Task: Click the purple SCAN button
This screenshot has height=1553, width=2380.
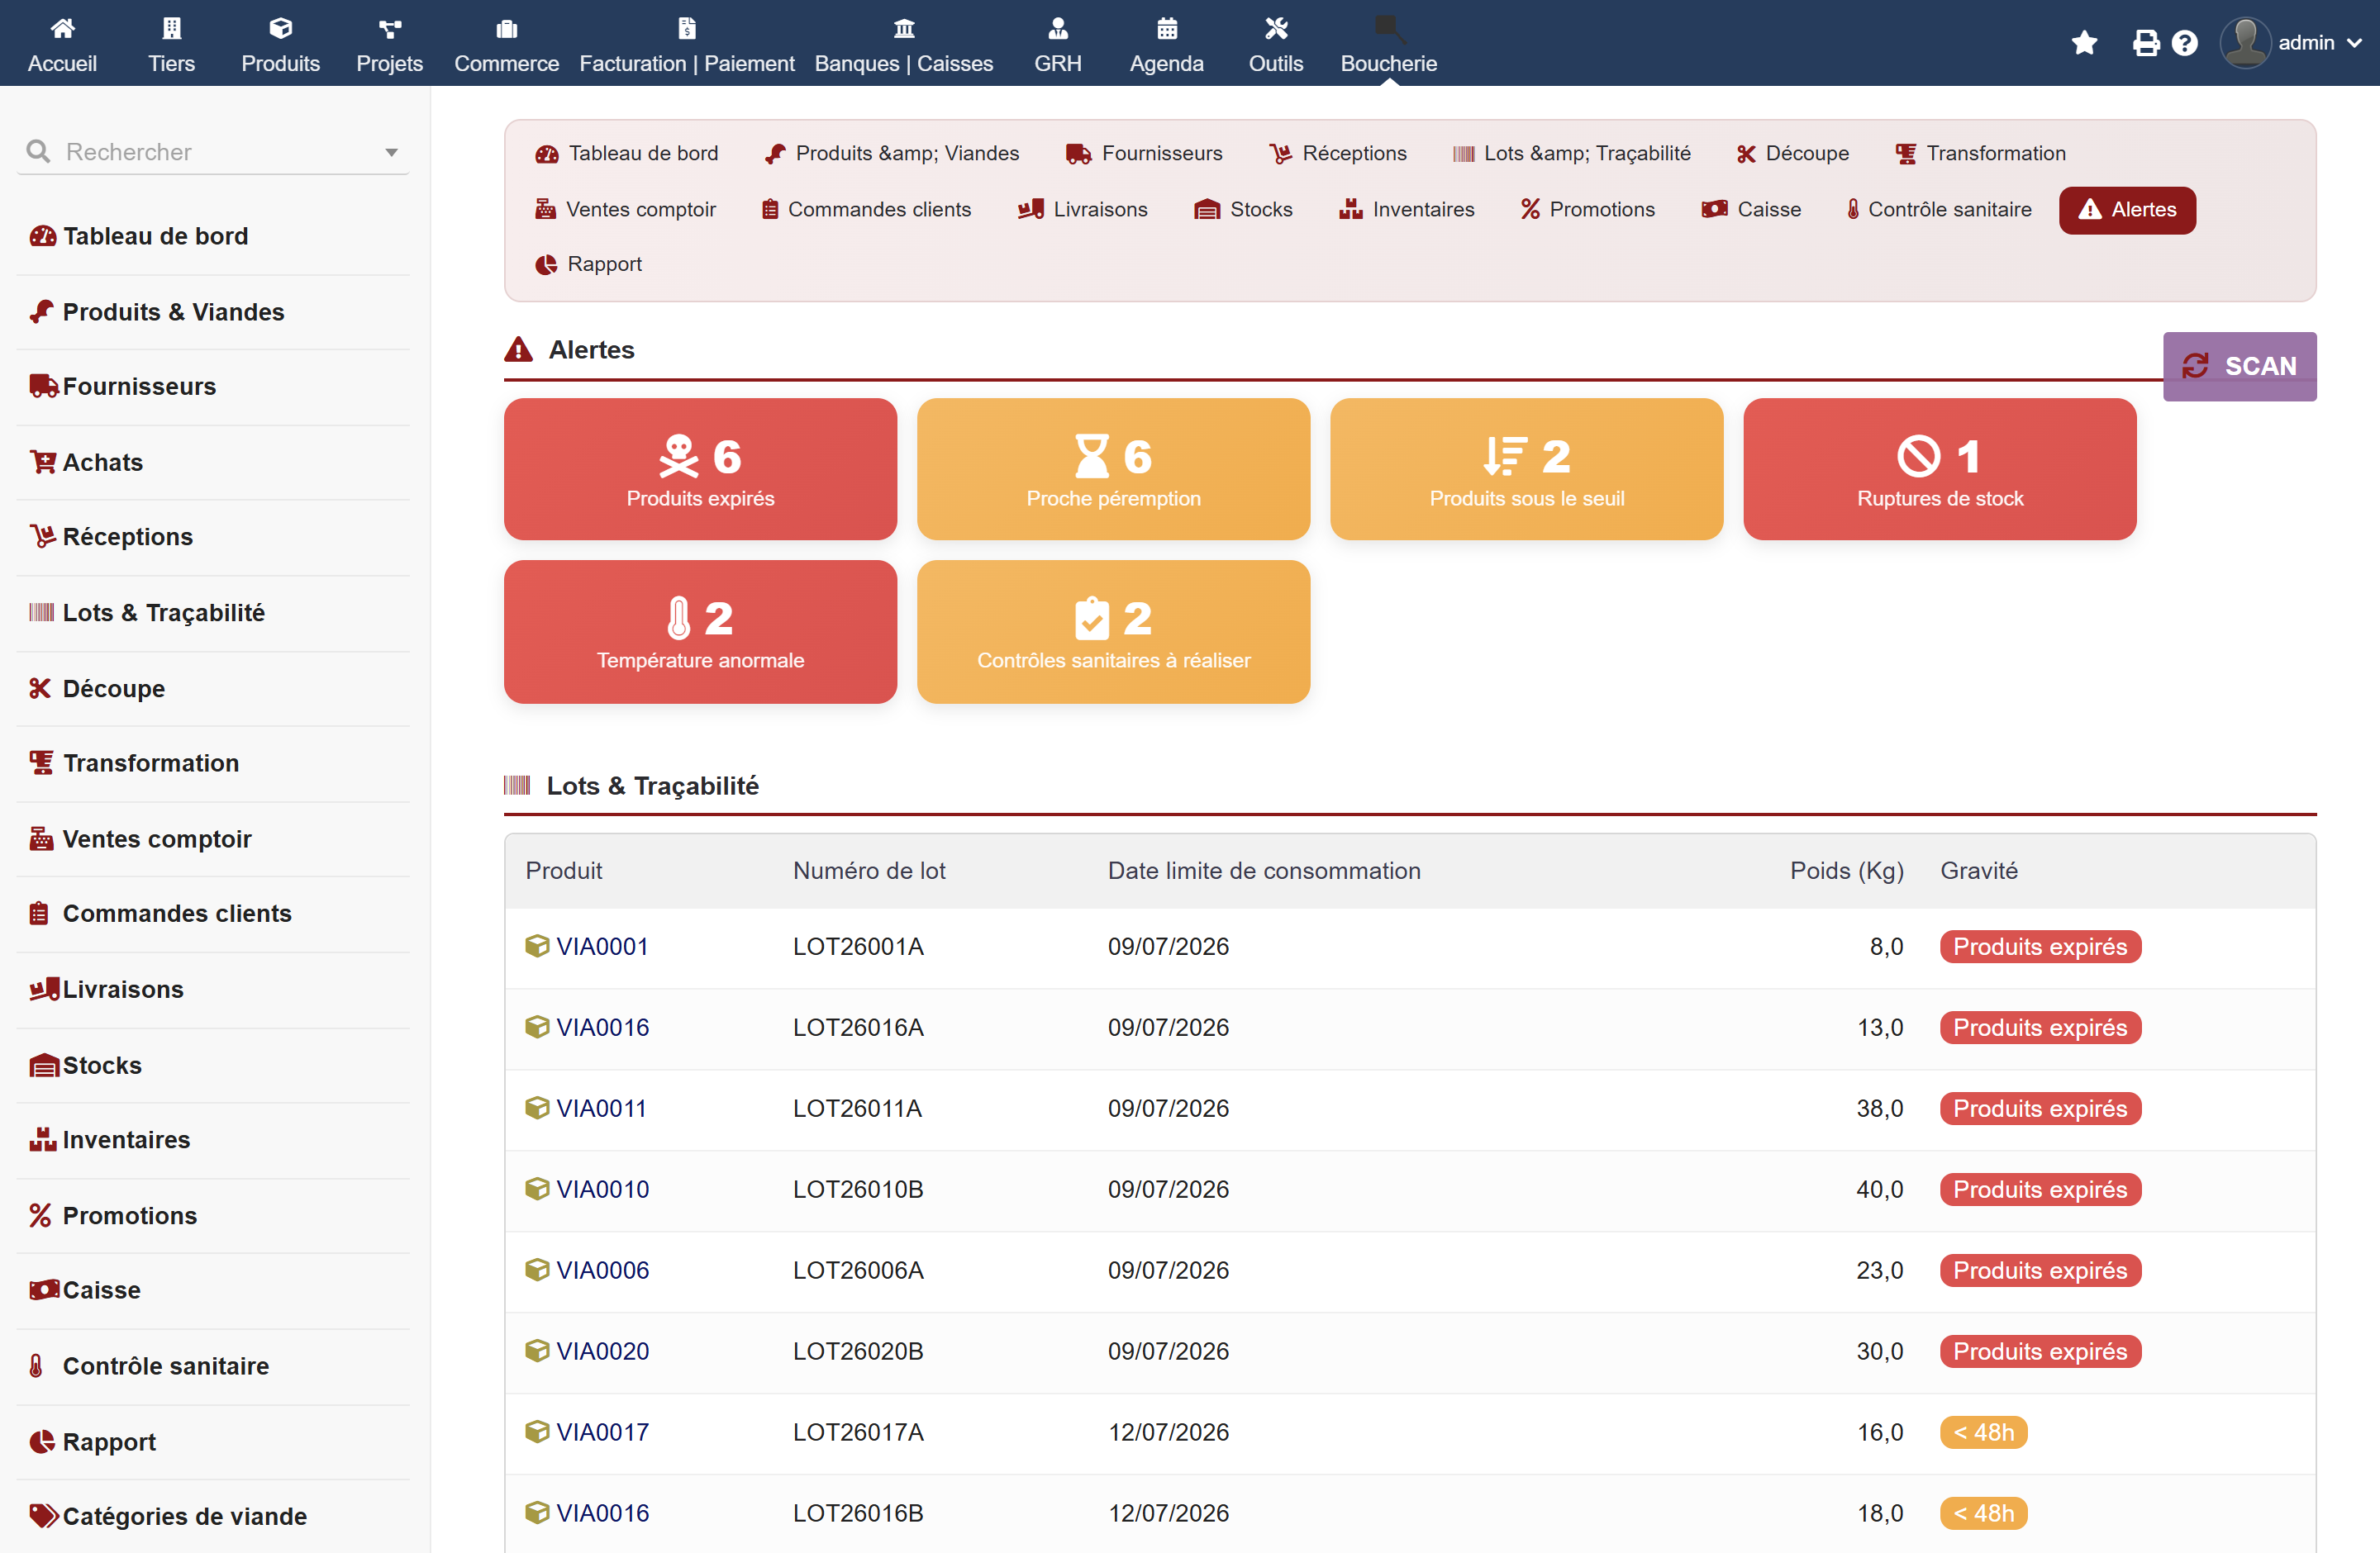Action: [2239, 367]
